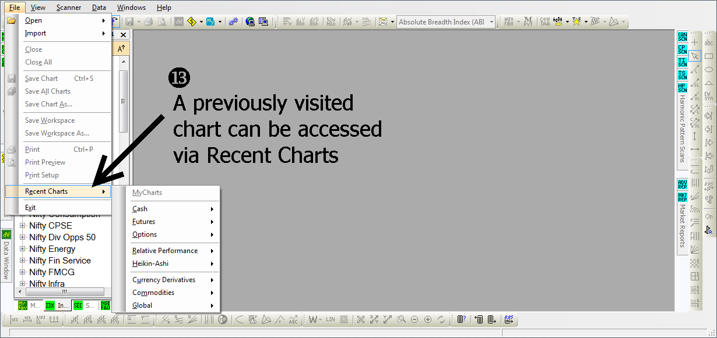Image resolution: width=717 pixels, height=338 pixels.
Task: Click the CAN SCN scan icon
Action: [x=683, y=36]
